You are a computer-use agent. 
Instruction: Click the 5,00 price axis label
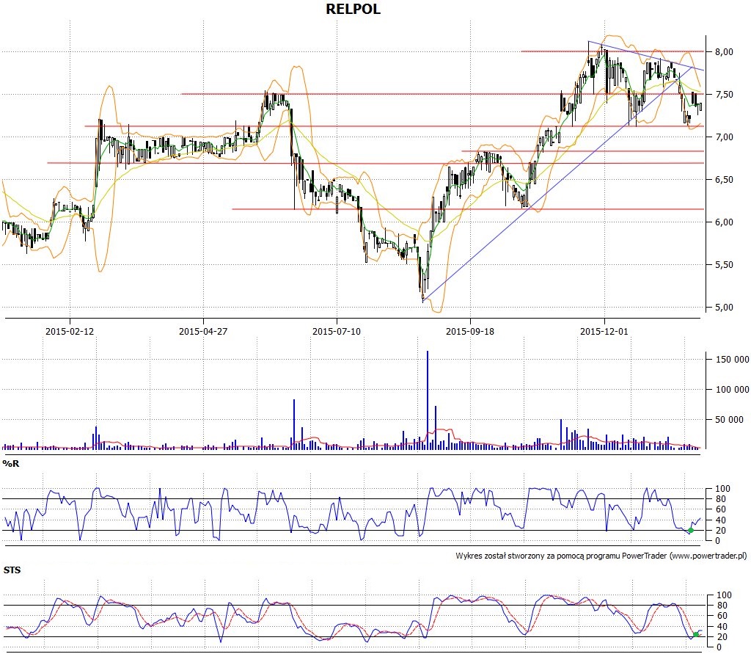click(724, 308)
